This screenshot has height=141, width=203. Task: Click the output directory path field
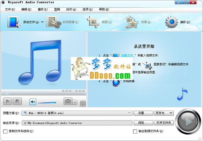coord(77,123)
